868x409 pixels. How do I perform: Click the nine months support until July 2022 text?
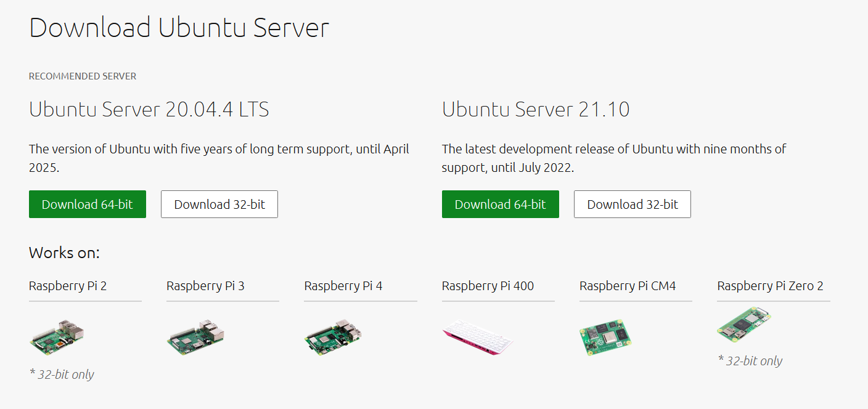point(614,158)
